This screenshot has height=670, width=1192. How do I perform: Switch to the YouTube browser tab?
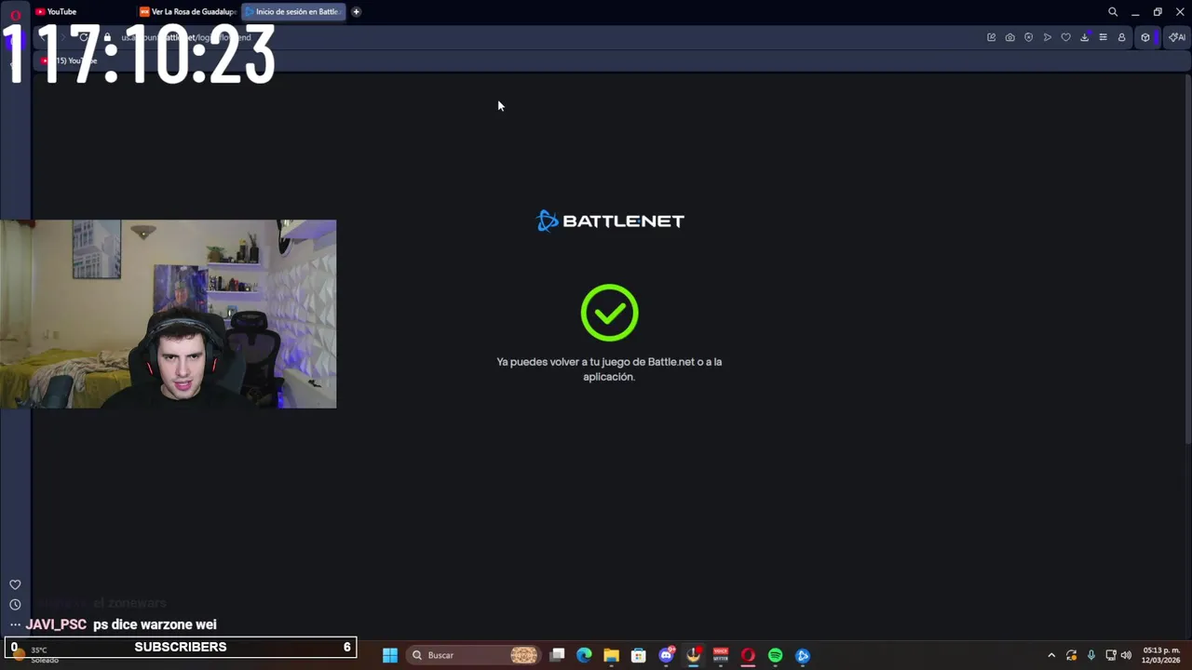(82, 12)
